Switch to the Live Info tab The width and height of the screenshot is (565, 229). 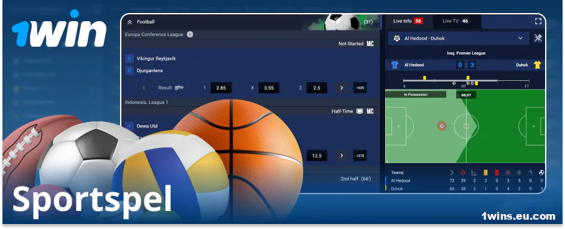pyautogui.click(x=408, y=21)
